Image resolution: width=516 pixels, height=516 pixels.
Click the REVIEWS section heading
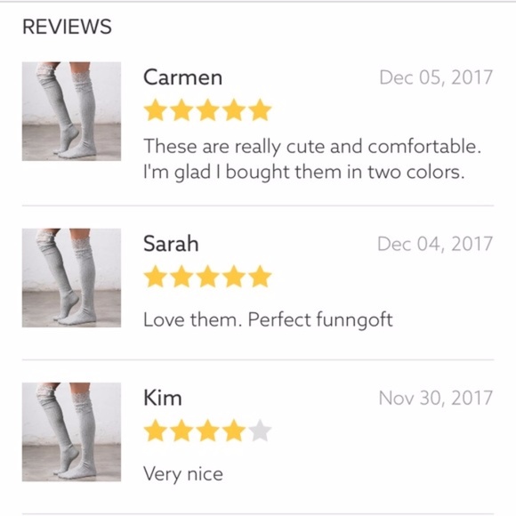[67, 27]
